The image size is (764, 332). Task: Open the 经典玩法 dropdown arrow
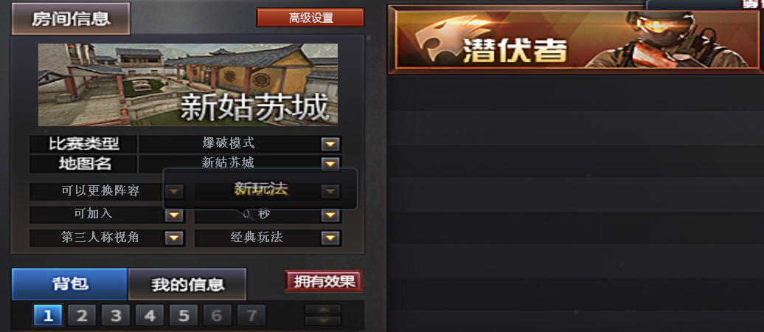[330, 238]
